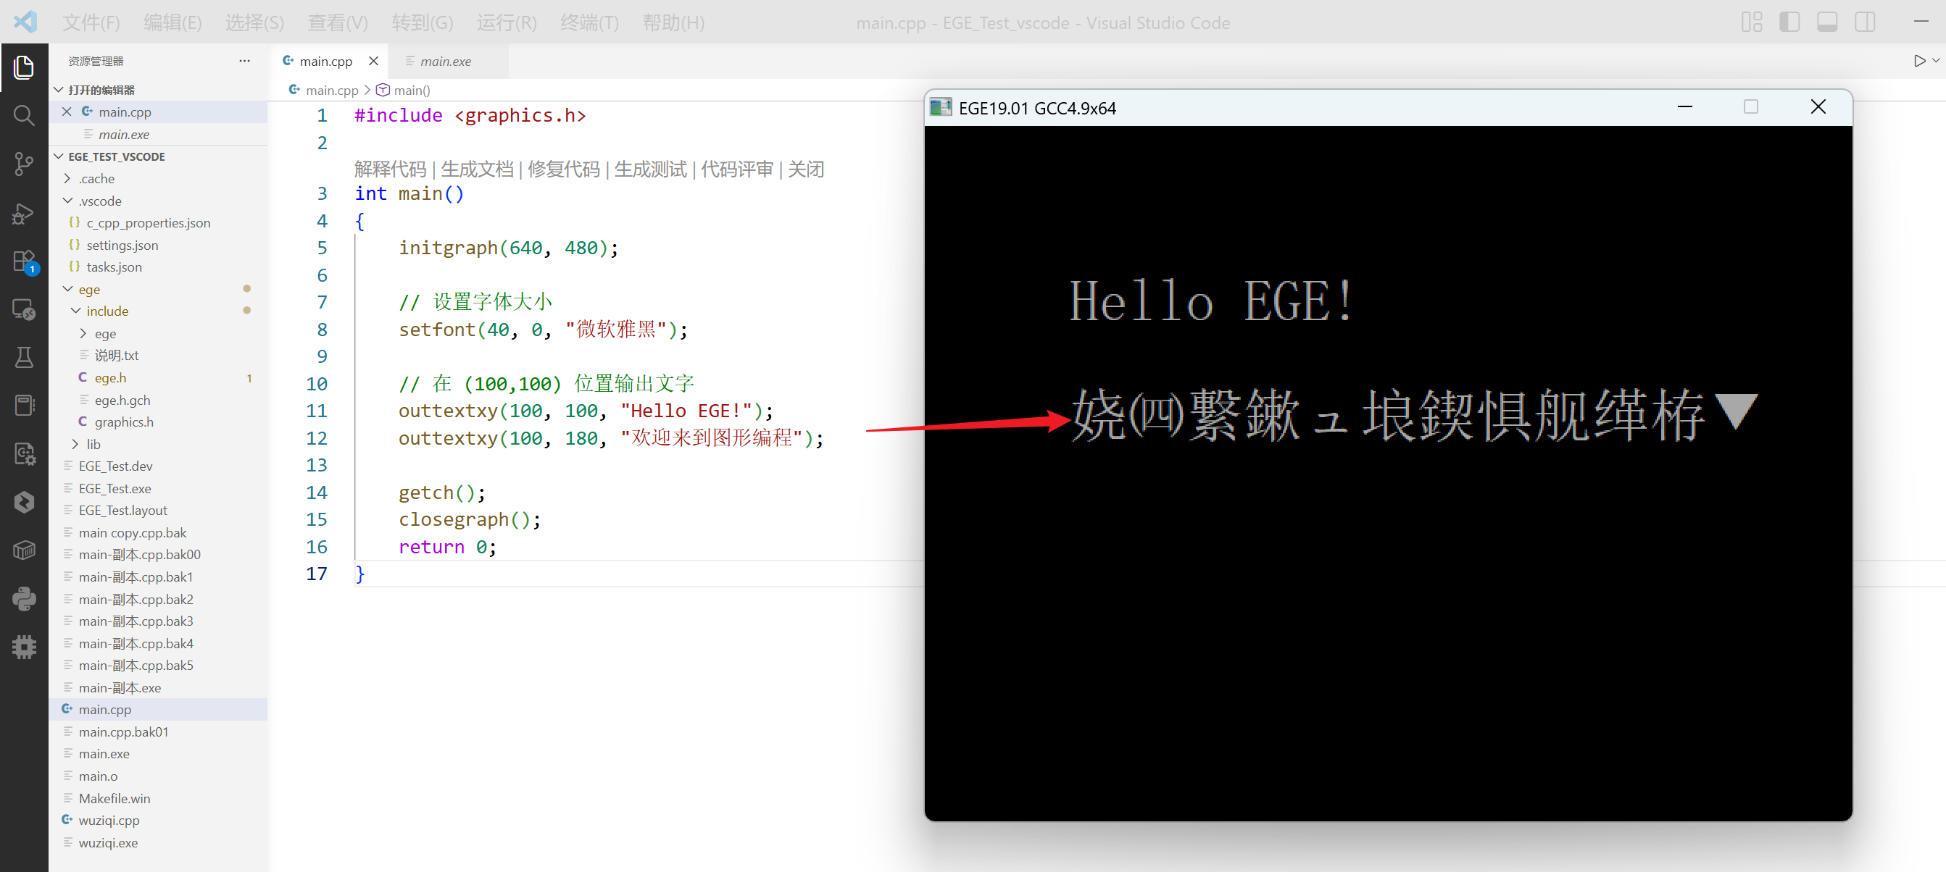Open the Source Control view
The height and width of the screenshot is (872, 1946).
23,164
